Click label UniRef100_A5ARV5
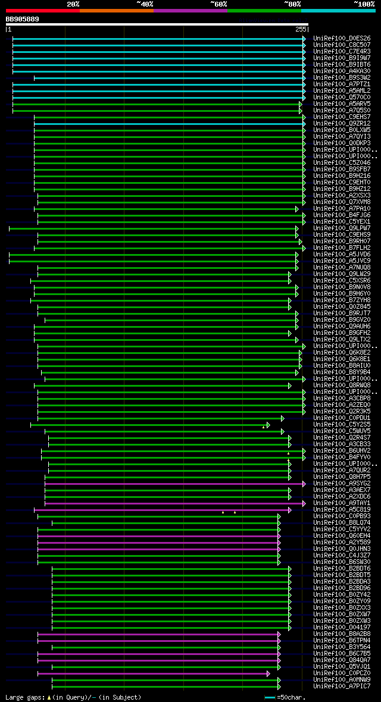 coord(342,104)
